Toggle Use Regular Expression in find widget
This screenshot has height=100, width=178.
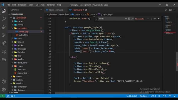pos(132,19)
